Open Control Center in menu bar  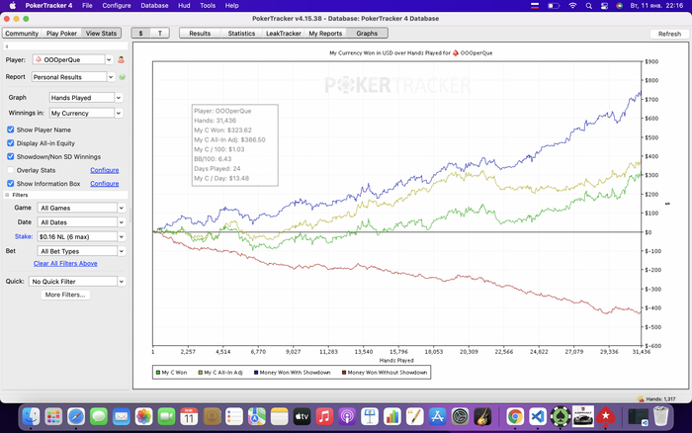click(x=604, y=6)
